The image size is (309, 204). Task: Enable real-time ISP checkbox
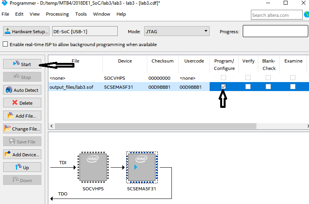(5, 45)
